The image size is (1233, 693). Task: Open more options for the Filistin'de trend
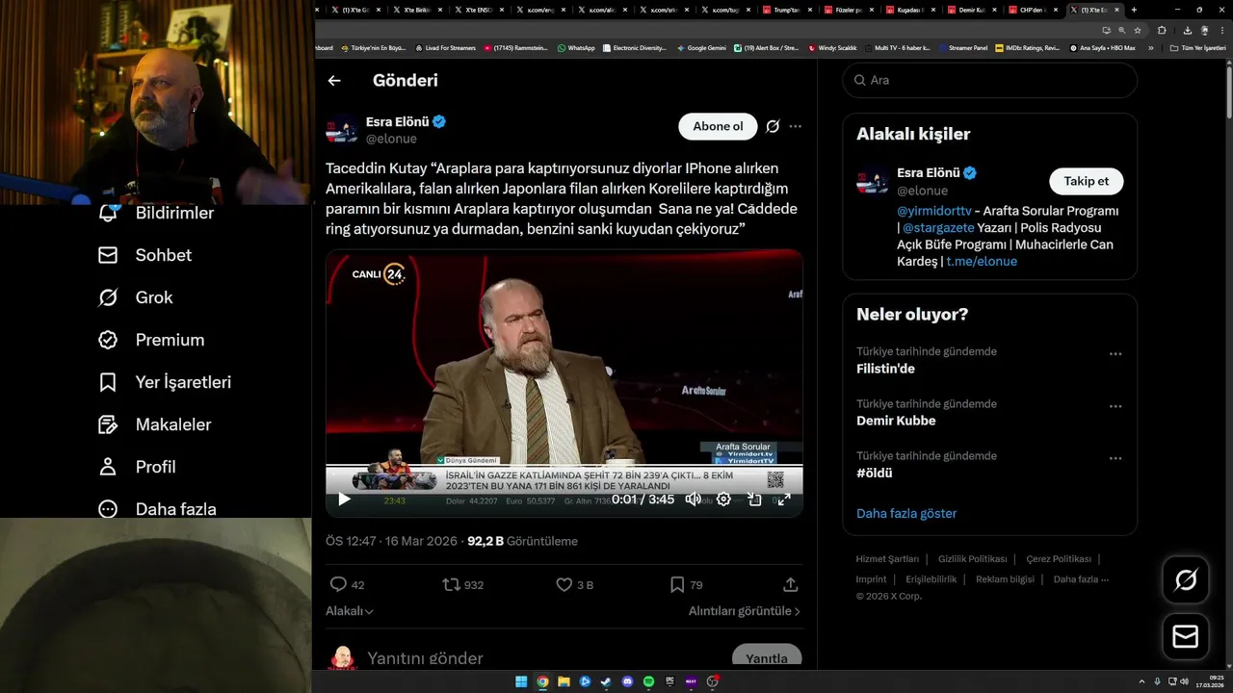click(x=1115, y=354)
